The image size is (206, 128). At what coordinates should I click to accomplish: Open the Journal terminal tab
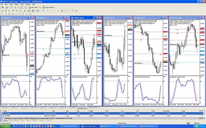point(48,120)
